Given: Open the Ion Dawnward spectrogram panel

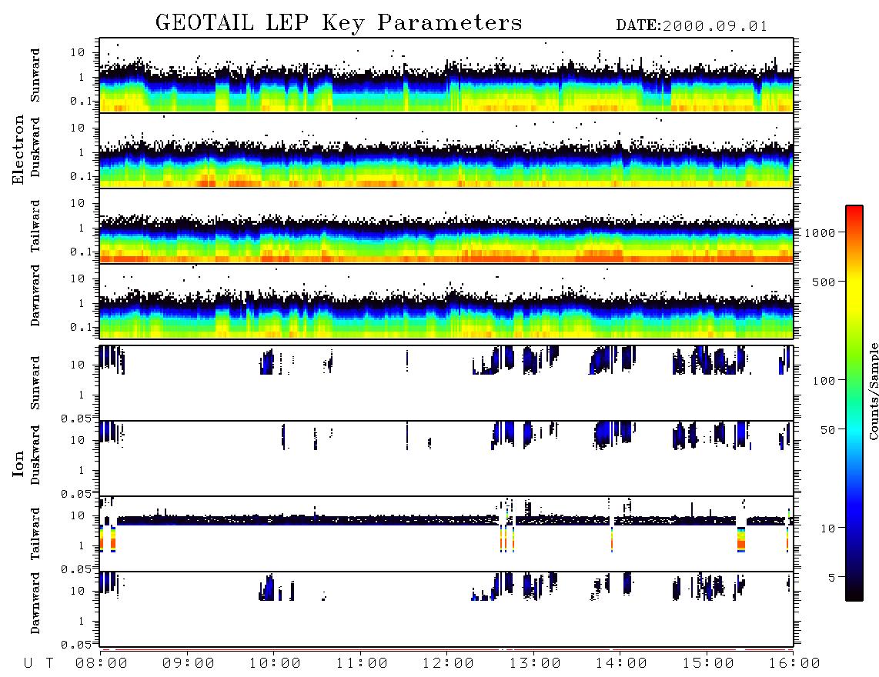Looking at the screenshot, I should click(446, 609).
